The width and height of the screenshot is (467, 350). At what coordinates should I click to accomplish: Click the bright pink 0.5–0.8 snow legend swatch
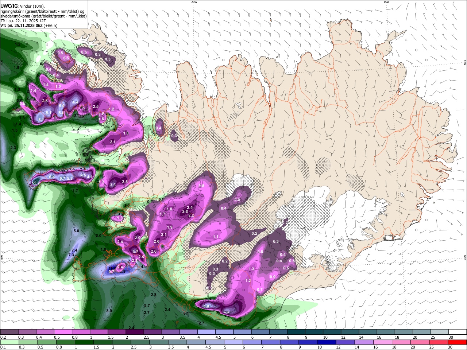[63, 332]
